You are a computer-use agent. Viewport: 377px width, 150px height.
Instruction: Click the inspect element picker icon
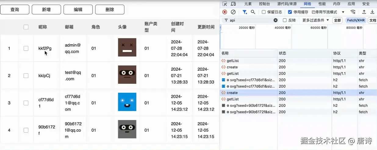(225, 4)
